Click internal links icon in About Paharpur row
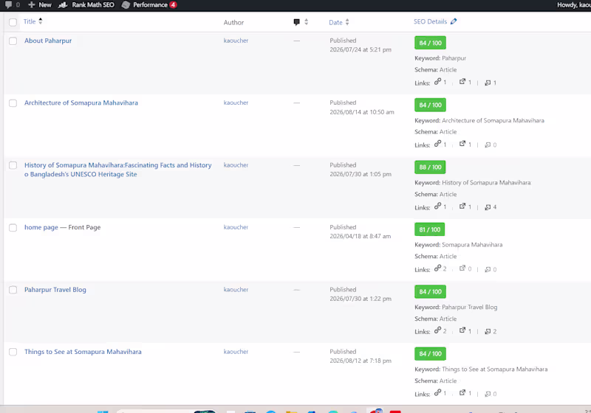Screen dimensions: 591x413 (437, 81)
